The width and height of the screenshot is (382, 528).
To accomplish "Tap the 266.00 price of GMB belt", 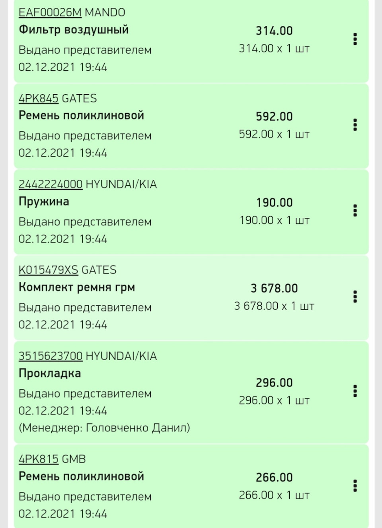I will 274,478.
